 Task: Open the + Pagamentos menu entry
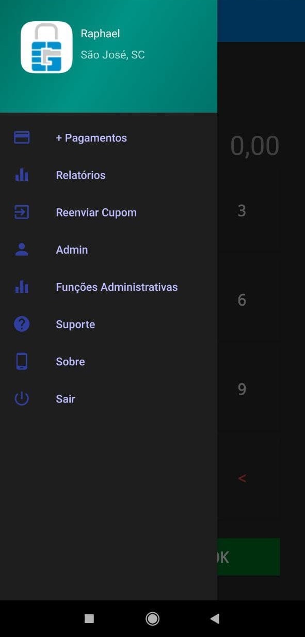pyautogui.click(x=91, y=137)
